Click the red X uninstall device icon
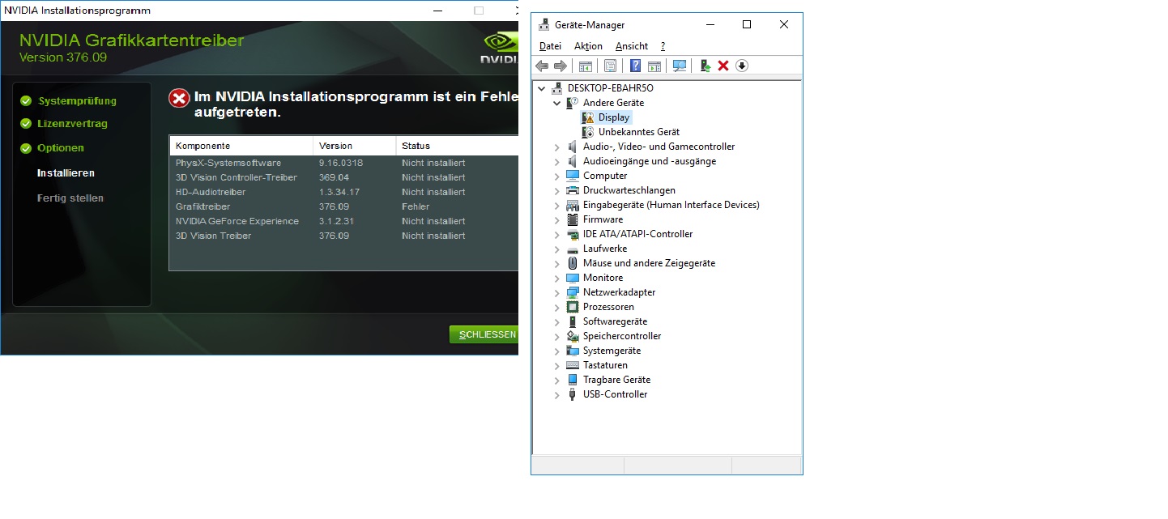 coord(723,66)
